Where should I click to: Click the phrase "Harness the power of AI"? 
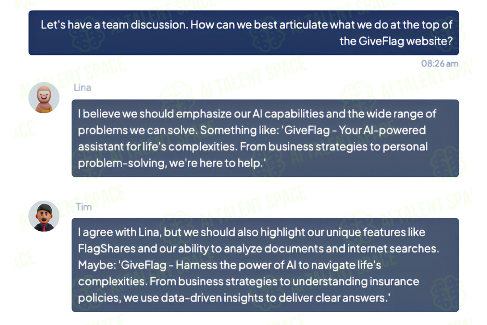pos(236,265)
